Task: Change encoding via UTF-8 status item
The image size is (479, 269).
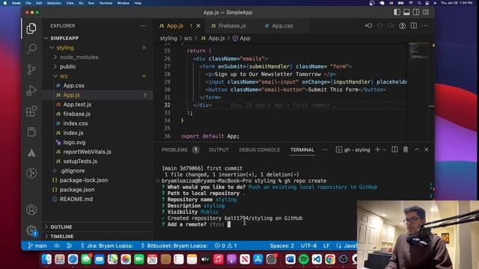Action: click(308, 246)
